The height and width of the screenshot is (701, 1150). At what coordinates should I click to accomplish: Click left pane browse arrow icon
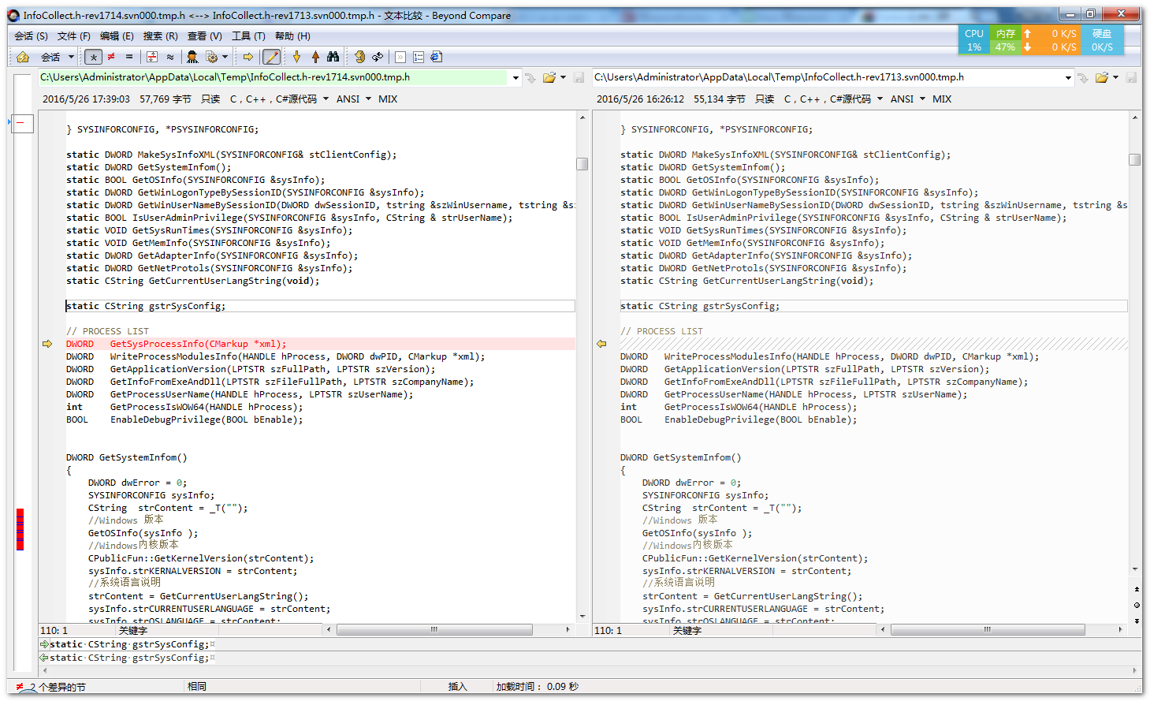click(x=531, y=77)
